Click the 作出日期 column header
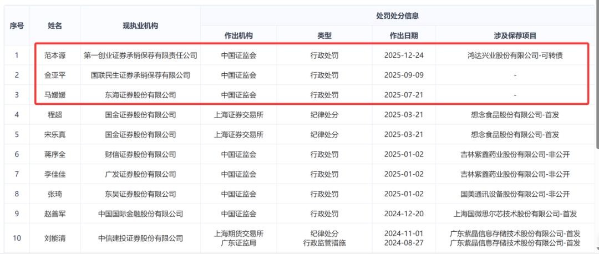 click(404, 36)
